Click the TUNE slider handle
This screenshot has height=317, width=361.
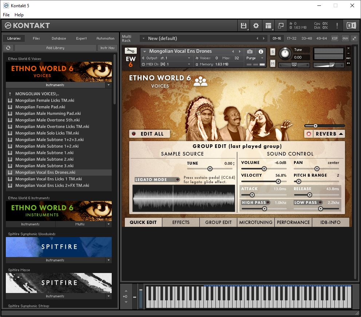pos(210,169)
